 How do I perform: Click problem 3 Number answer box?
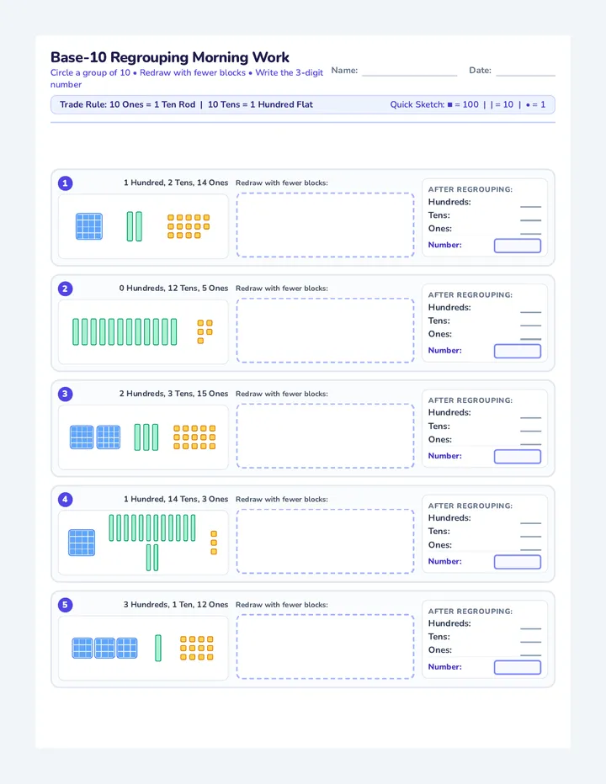coord(518,457)
